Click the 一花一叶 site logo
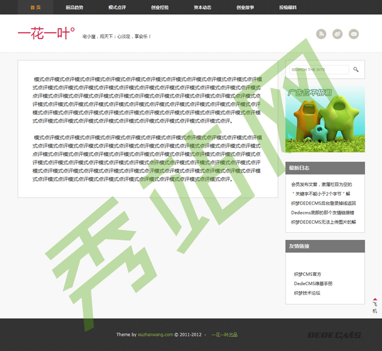 click(46, 34)
